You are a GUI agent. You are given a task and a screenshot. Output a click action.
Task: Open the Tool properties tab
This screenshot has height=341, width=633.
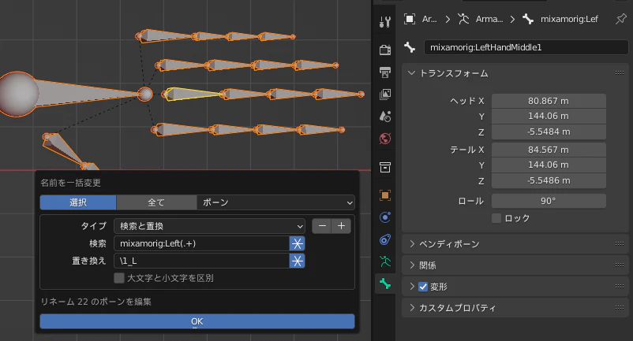pos(384,22)
